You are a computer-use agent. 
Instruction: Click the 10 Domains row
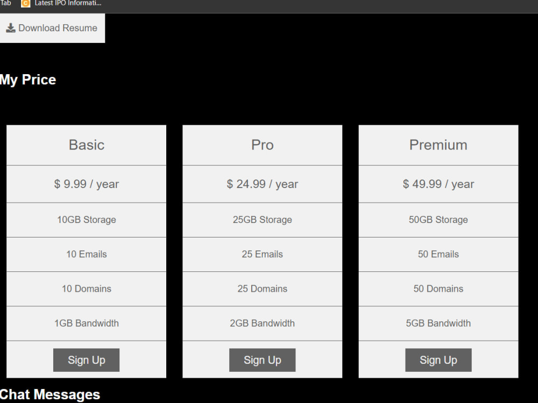click(87, 289)
